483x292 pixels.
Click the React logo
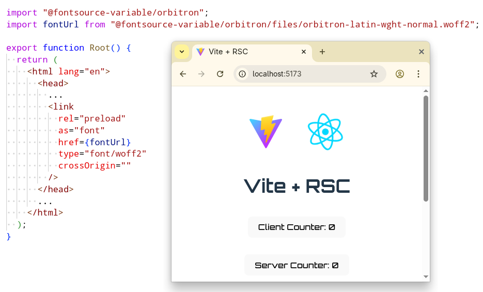pyautogui.click(x=325, y=132)
